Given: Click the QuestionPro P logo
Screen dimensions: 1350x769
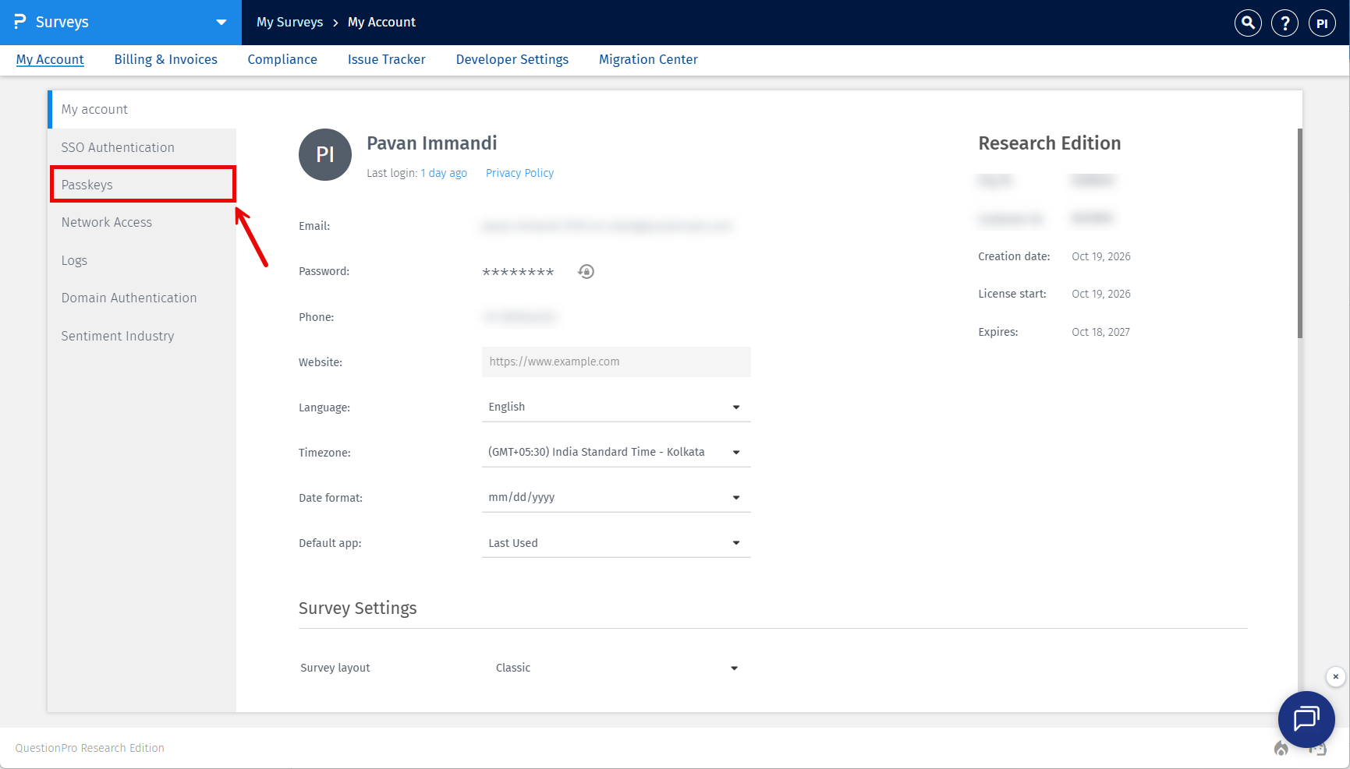Looking at the screenshot, I should (x=19, y=22).
